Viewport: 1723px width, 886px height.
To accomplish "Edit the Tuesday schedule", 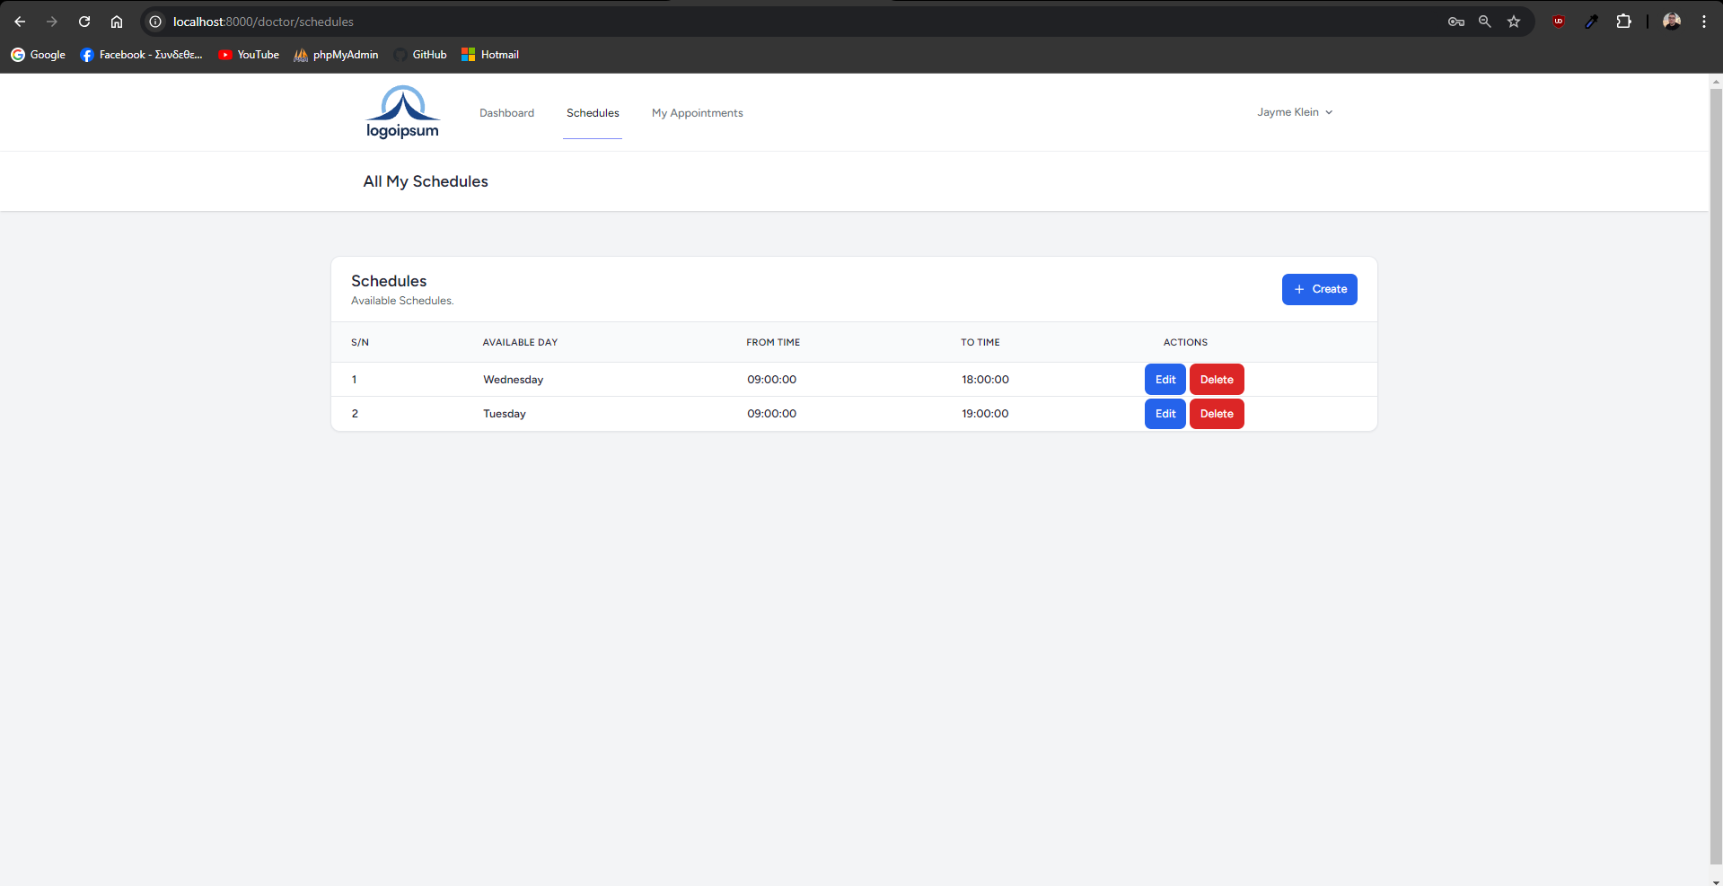I will click(1165, 414).
